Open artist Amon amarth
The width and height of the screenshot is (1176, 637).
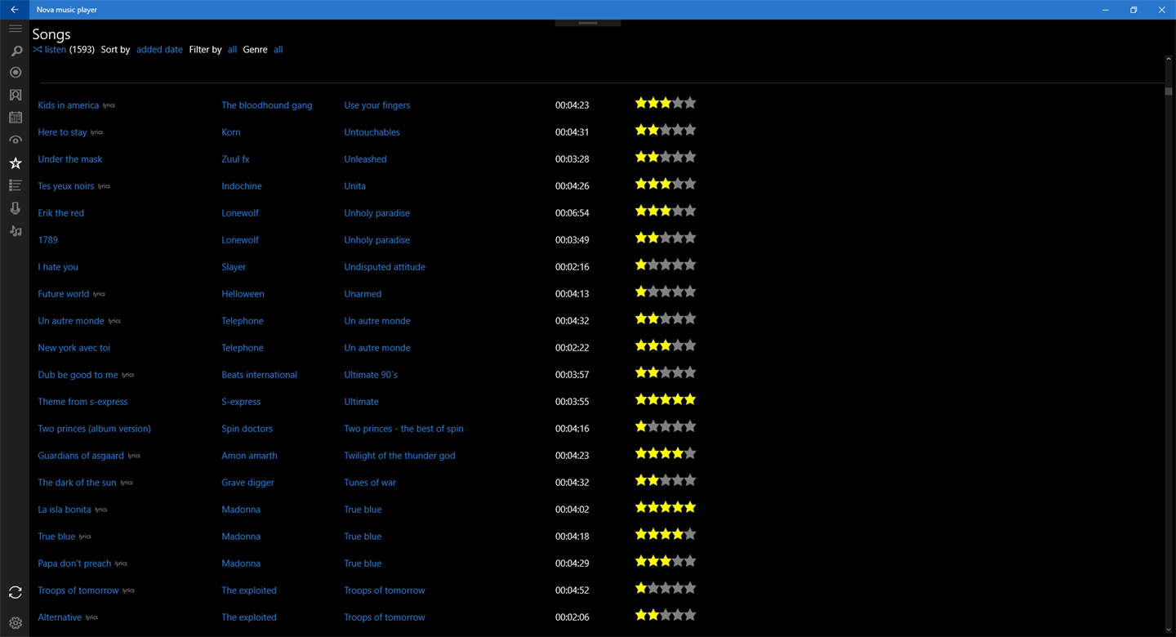pos(249,456)
